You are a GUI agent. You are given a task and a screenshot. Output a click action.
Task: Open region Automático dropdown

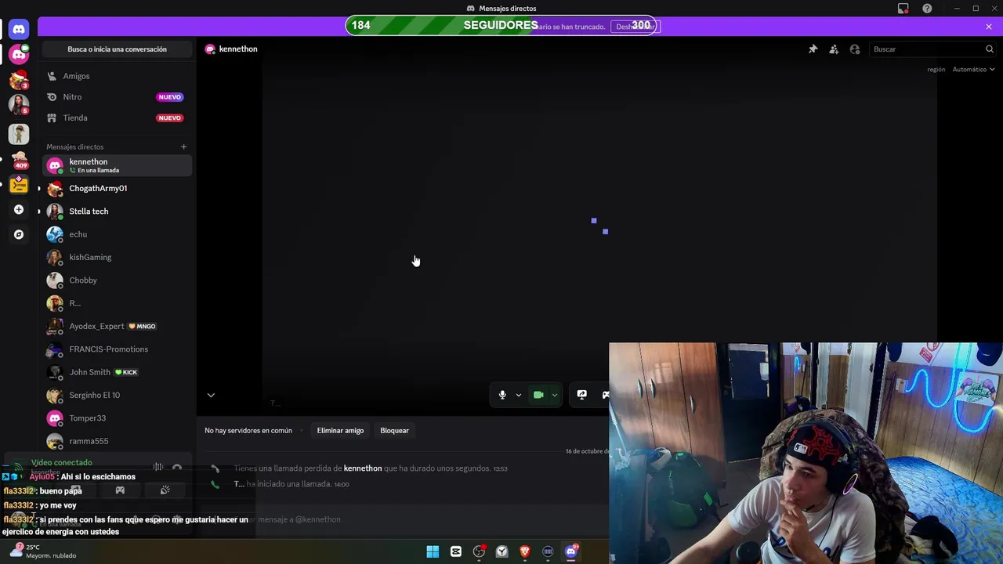973,70
